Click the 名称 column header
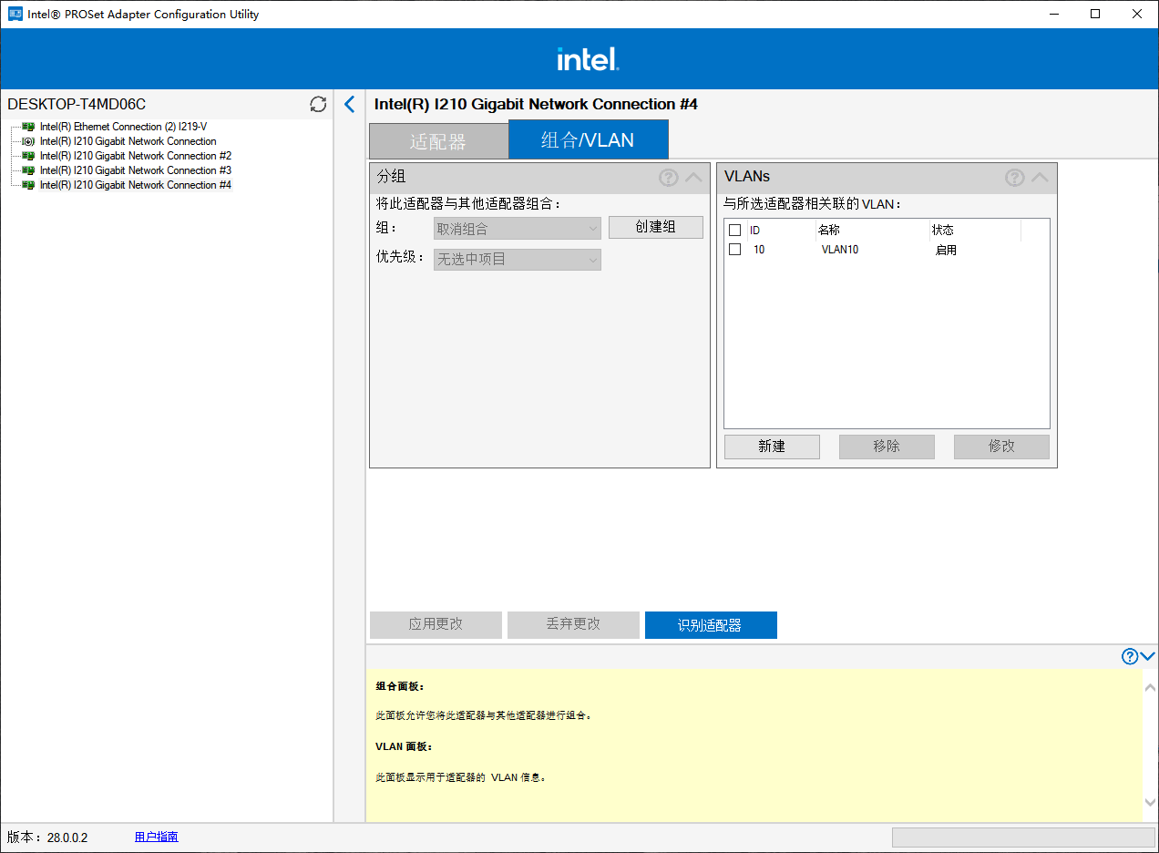This screenshot has height=853, width=1159. 829,231
